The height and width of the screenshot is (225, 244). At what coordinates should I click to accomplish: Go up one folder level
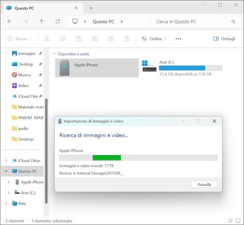coord(42,22)
